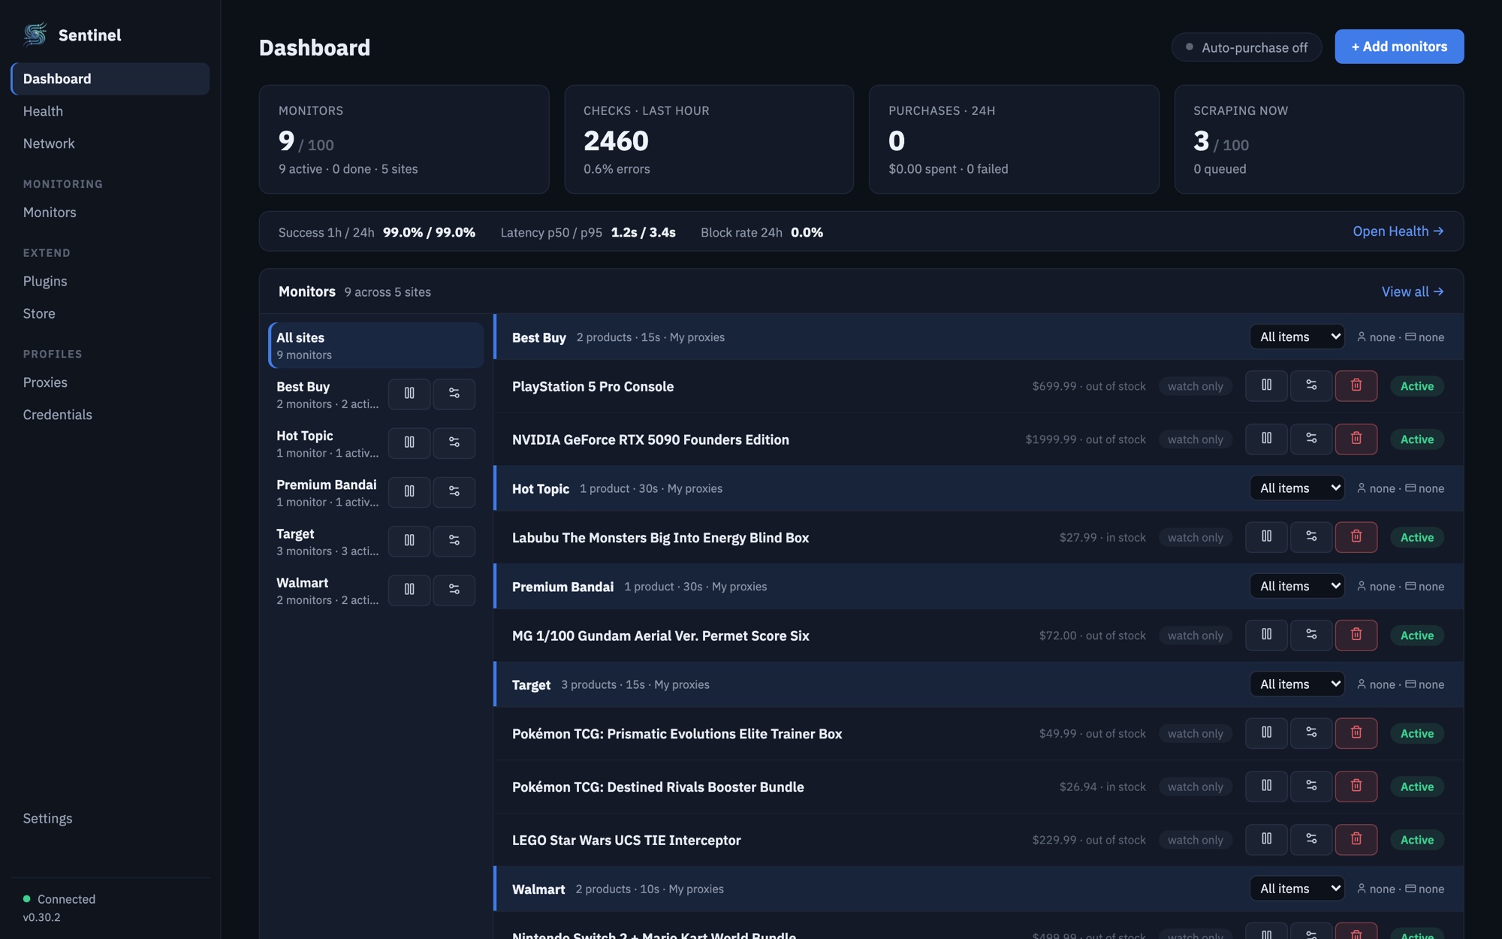Follow the Open Health link
The width and height of the screenshot is (1502, 939).
tap(1398, 231)
